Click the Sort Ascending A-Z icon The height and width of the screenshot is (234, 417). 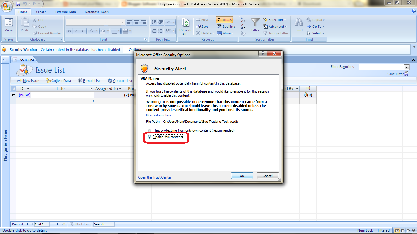pos(243,20)
